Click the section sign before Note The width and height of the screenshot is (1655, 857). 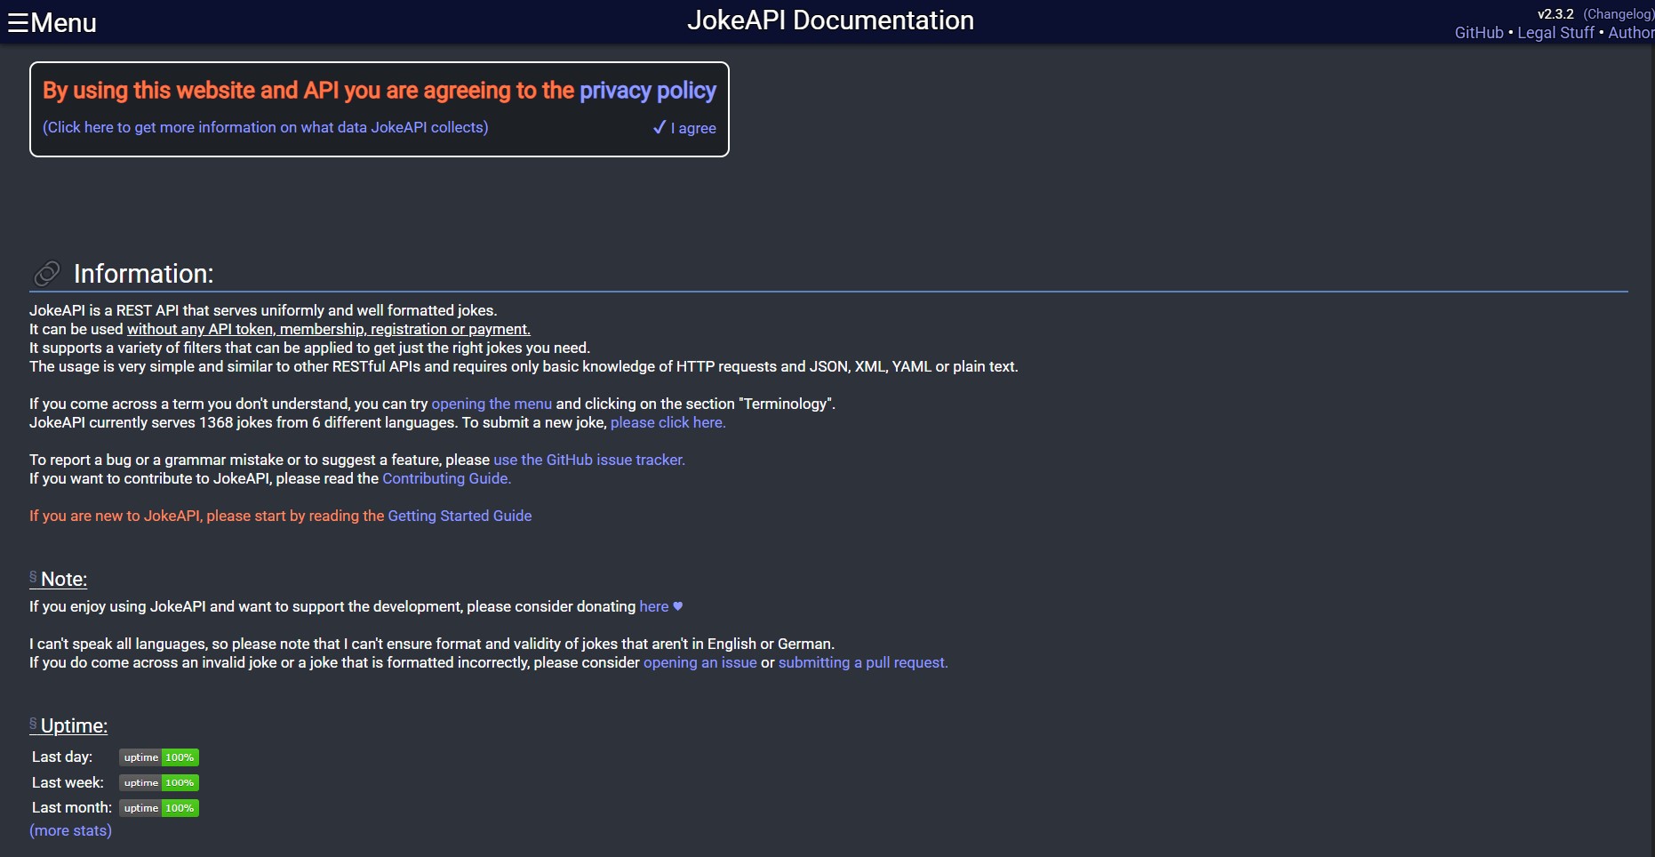[x=33, y=577]
